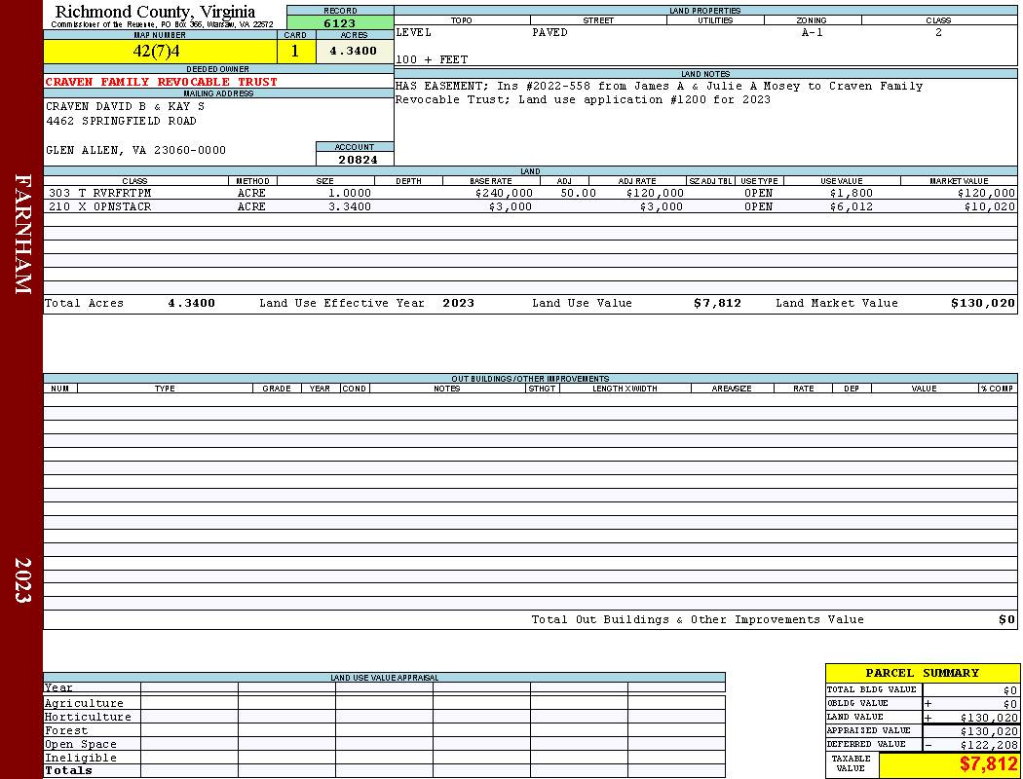Click the FARNHAM sidebar label
The image size is (1023, 779).
tap(22, 234)
